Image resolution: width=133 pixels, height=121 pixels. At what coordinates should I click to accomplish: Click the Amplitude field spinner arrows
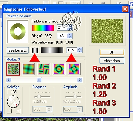[x=80, y=109]
